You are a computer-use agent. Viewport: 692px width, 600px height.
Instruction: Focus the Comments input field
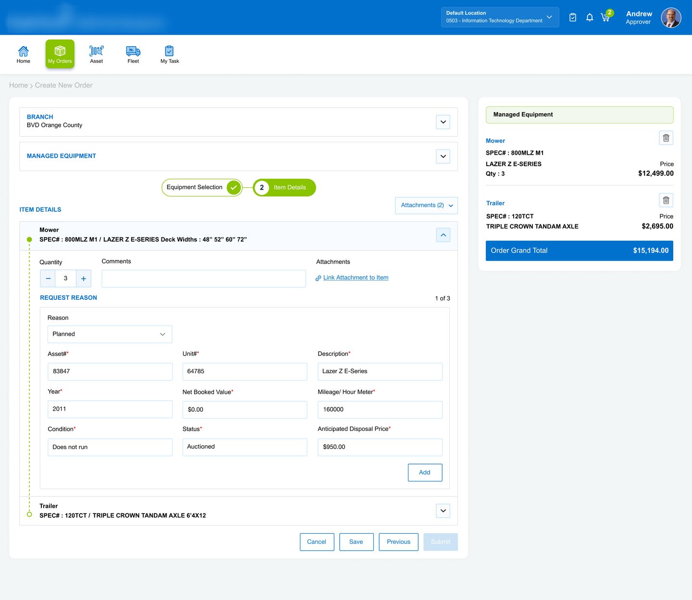point(204,279)
